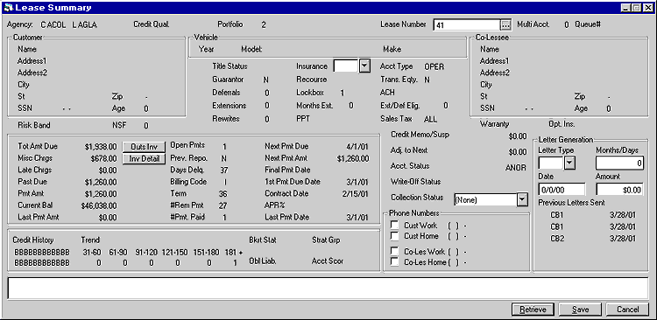Check the Co-Les Work phone checkbox
The width and height of the screenshot is (657, 320).
click(x=394, y=251)
